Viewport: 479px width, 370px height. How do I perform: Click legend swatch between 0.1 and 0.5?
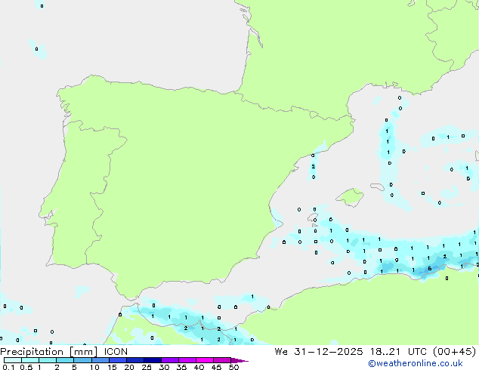[x=13, y=360]
